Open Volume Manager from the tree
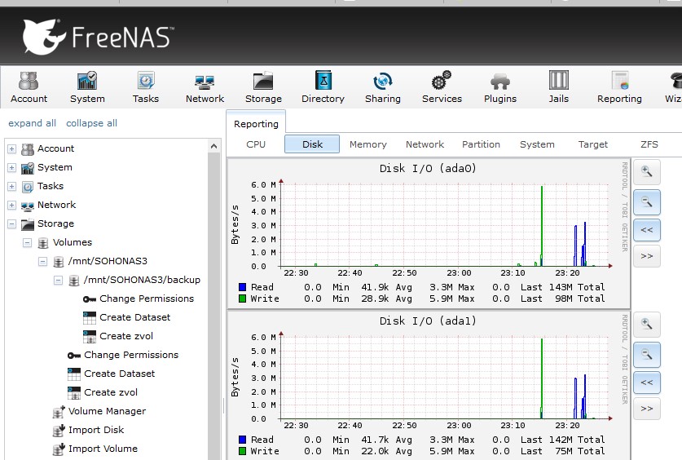The width and height of the screenshot is (682, 460). (x=107, y=411)
